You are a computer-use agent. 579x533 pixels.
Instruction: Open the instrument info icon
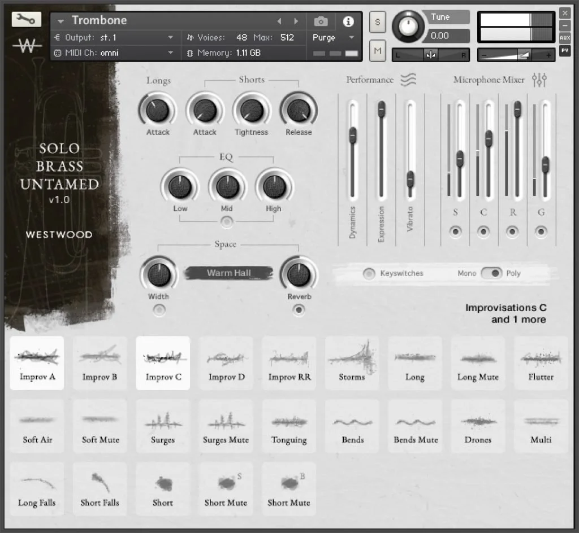coord(348,21)
